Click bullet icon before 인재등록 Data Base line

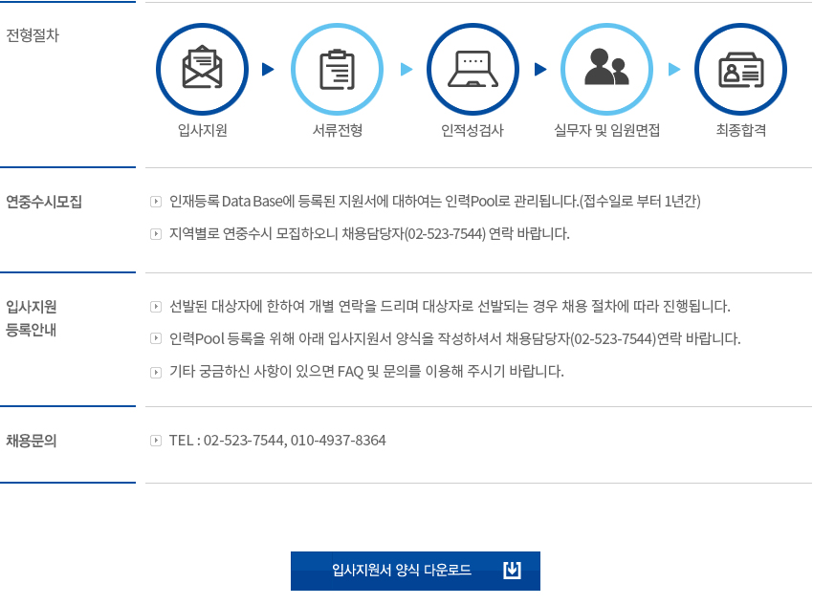(156, 202)
